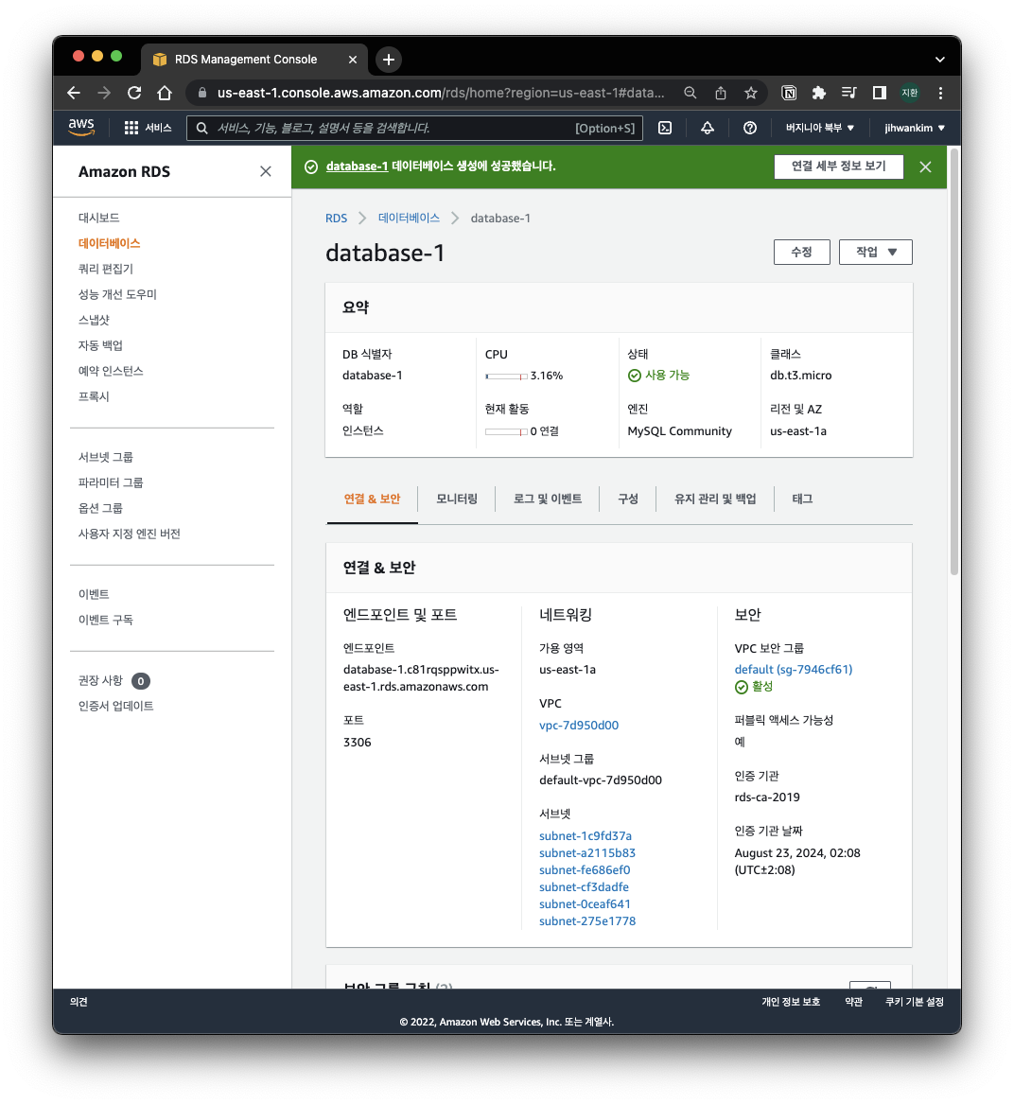The width and height of the screenshot is (1014, 1104).
Task: Open the services grid menu icon
Action: (x=131, y=128)
